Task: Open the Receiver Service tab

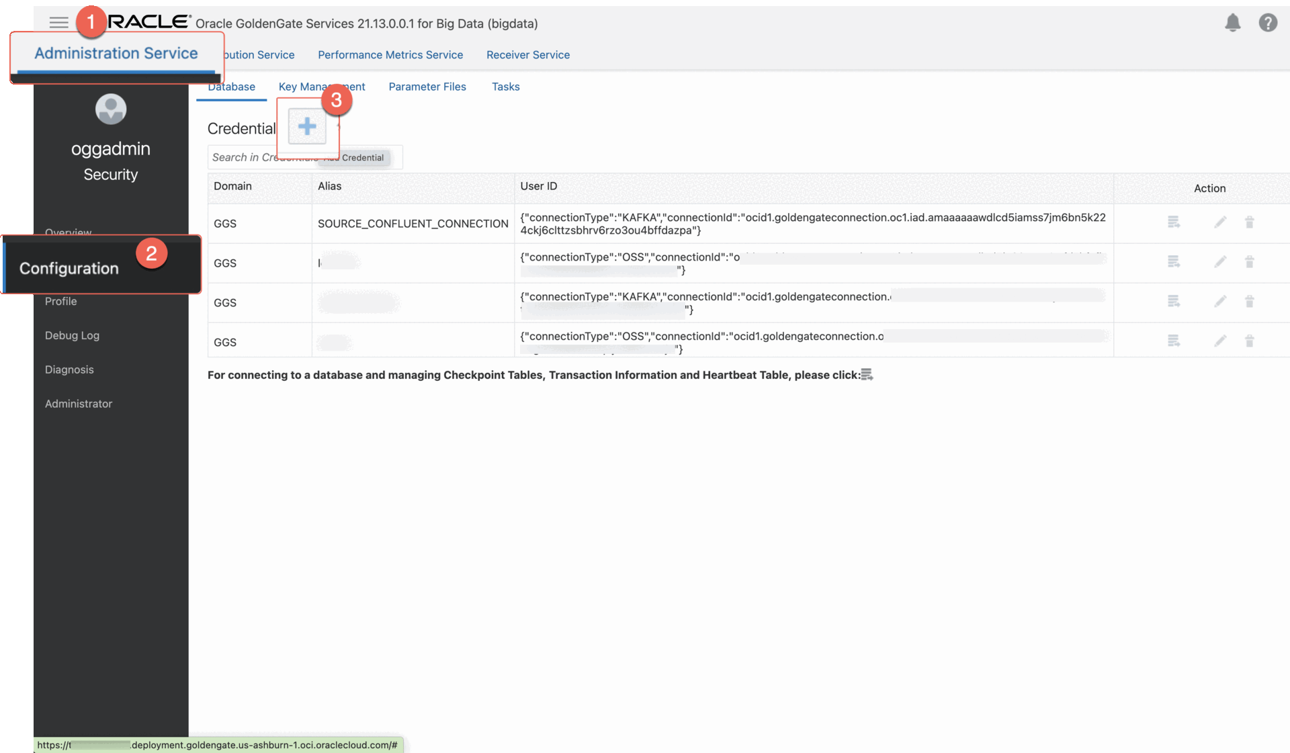Action: coord(527,55)
